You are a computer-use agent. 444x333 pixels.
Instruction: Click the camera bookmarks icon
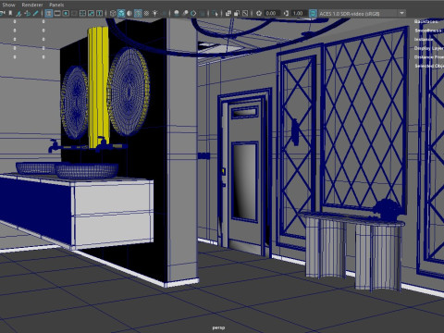click(10, 13)
